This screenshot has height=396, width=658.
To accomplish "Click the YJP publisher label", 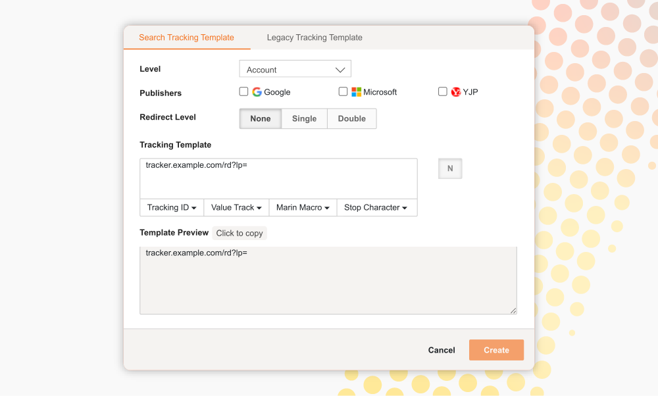I will pos(470,92).
